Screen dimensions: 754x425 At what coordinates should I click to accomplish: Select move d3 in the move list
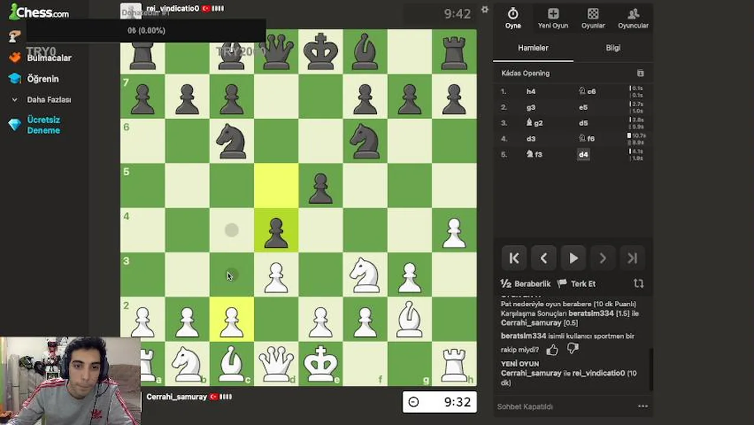(531, 139)
